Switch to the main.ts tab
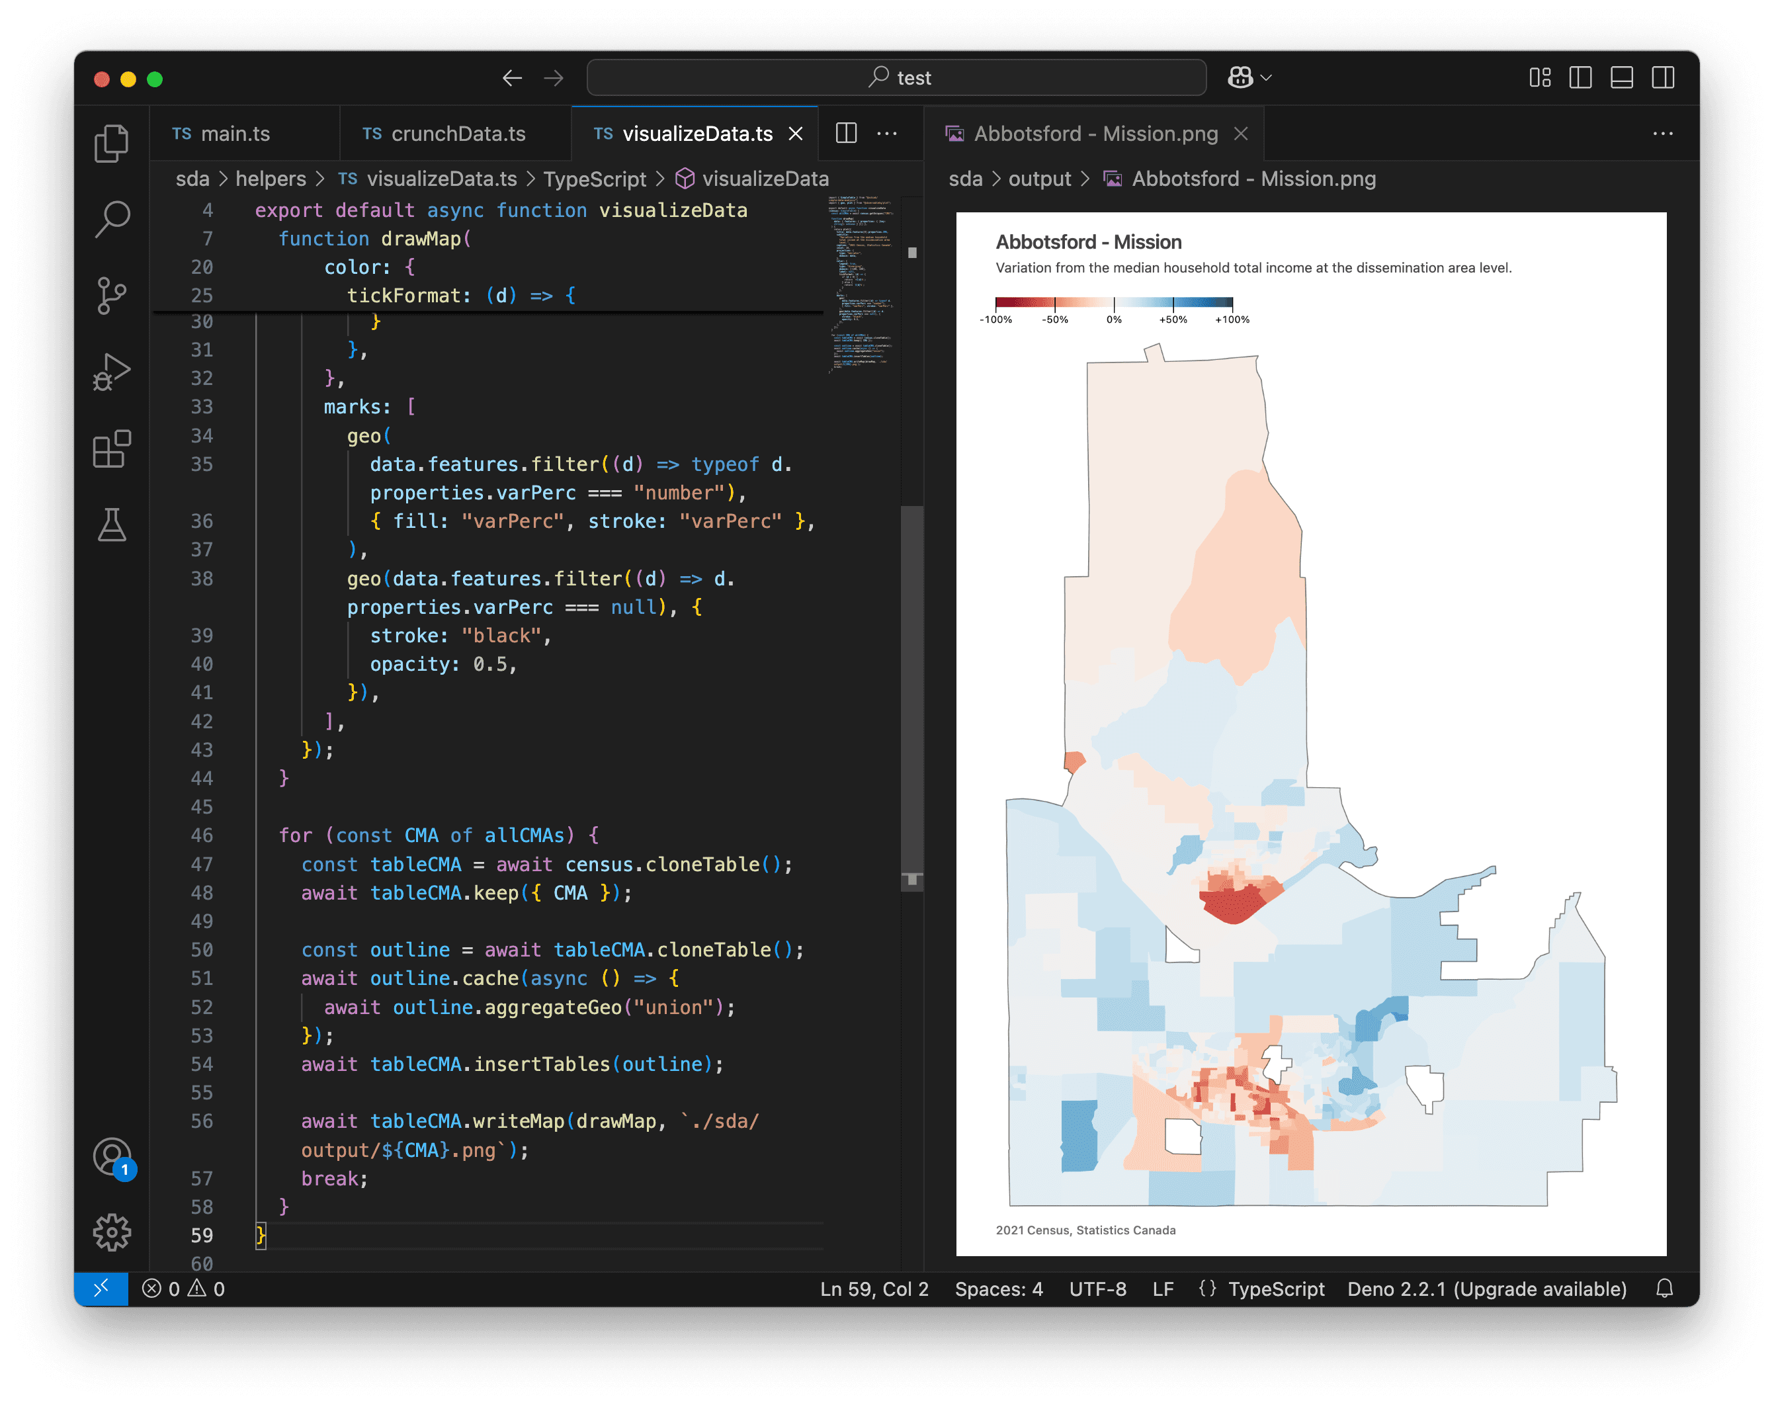The height and width of the screenshot is (1405, 1774). (245, 133)
